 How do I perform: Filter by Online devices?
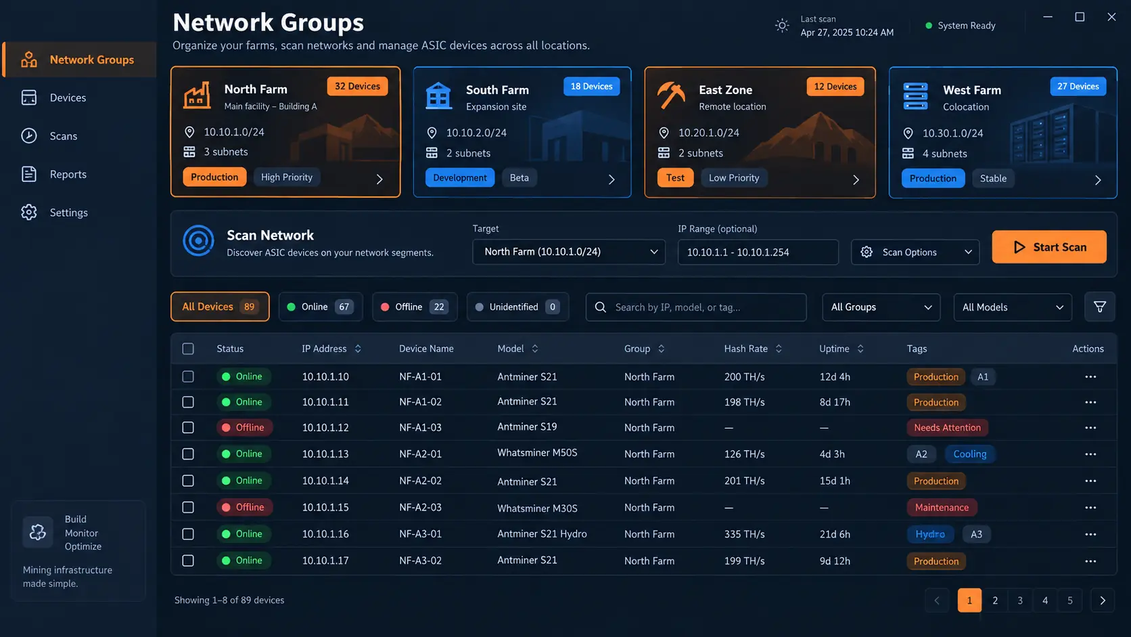[321, 307]
